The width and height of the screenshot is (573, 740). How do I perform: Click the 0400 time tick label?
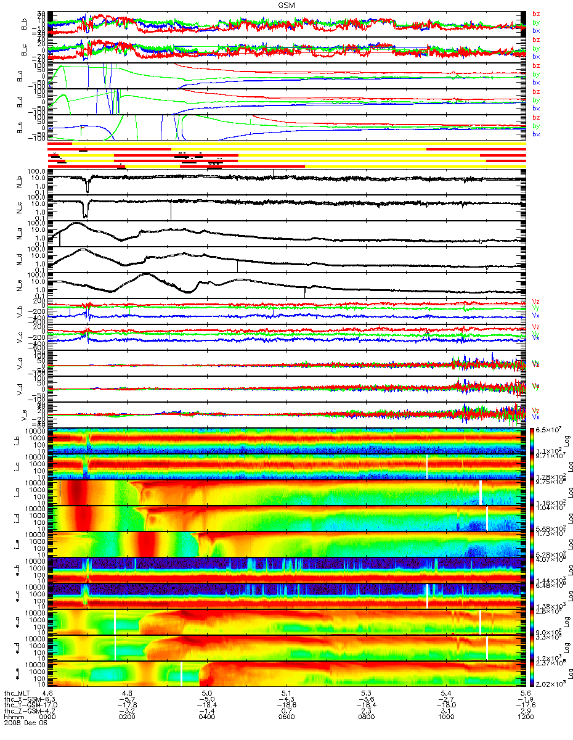[206, 718]
